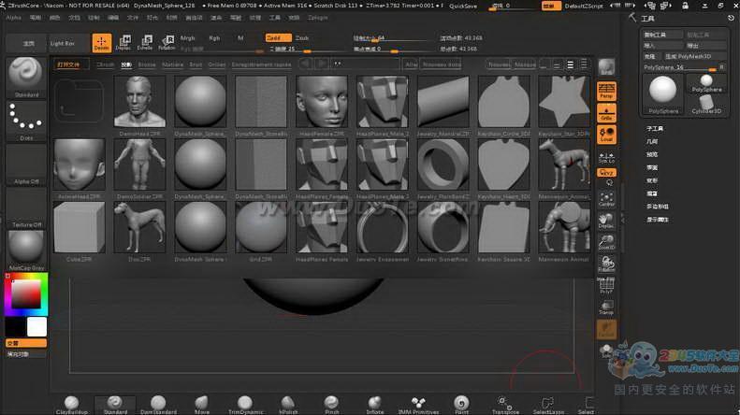Expand the 变形 deformation section
740x415 pixels.
point(652,180)
